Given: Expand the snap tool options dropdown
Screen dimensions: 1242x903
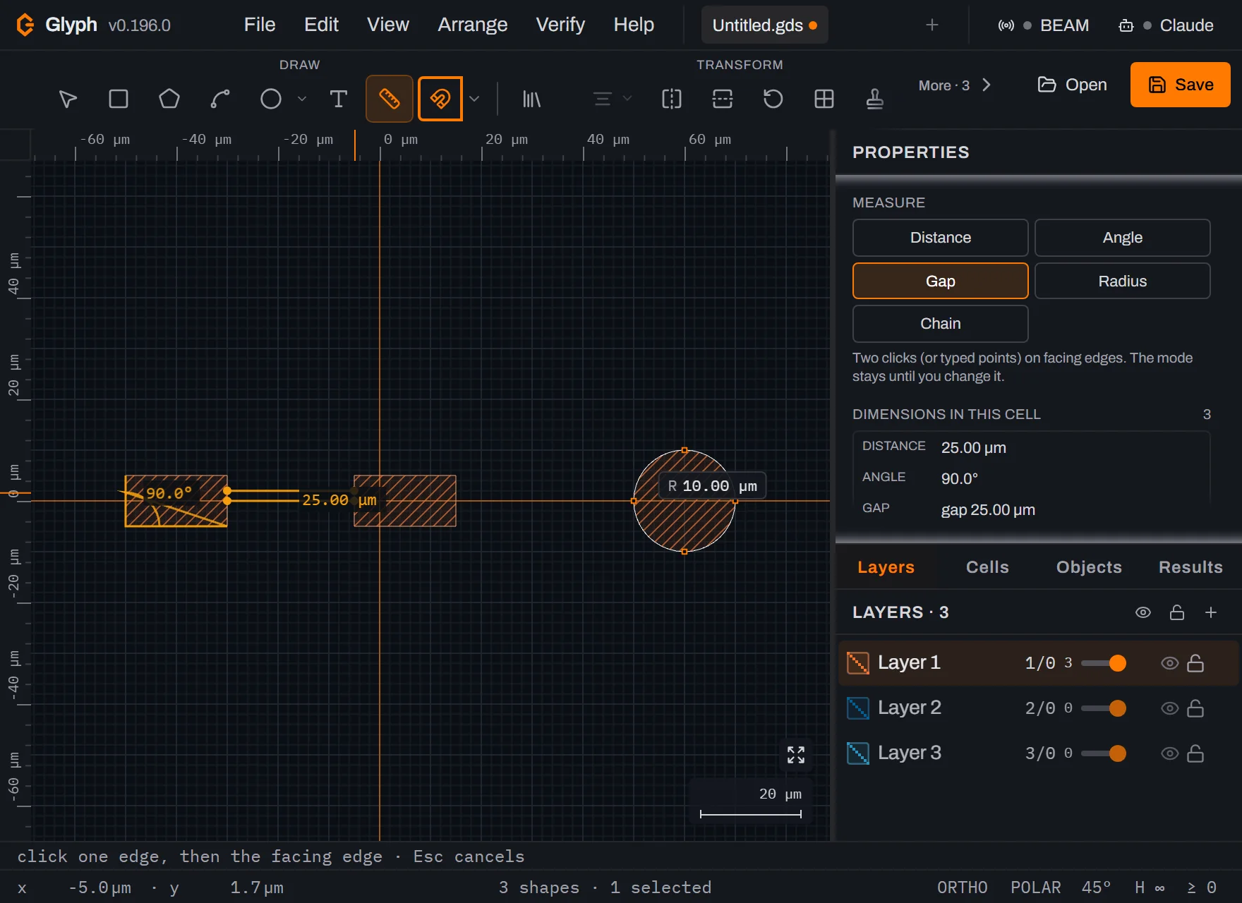Looking at the screenshot, I should (x=474, y=99).
